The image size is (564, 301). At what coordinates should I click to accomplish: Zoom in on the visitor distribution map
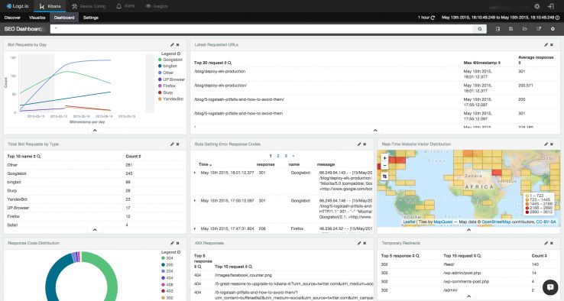pyautogui.click(x=384, y=158)
